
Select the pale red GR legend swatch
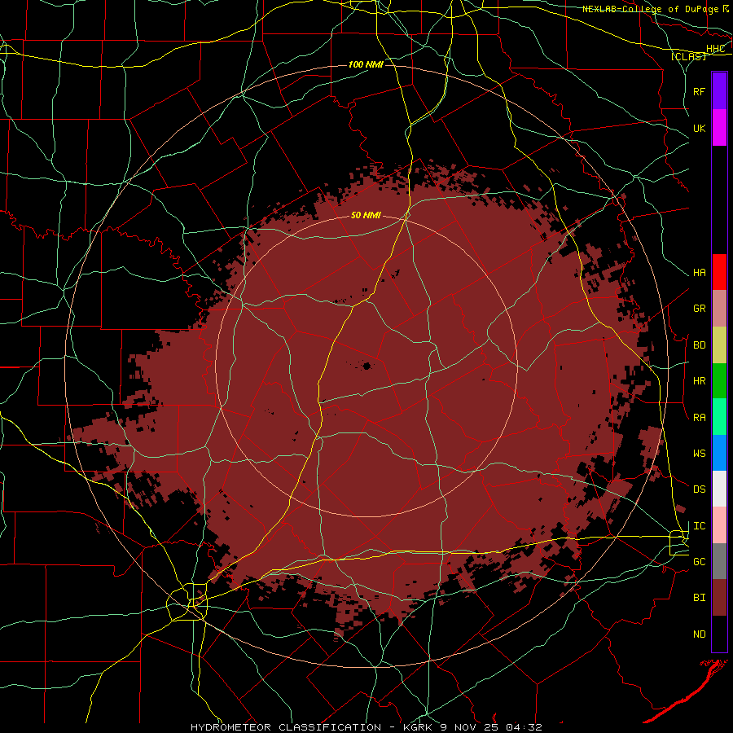(719, 309)
